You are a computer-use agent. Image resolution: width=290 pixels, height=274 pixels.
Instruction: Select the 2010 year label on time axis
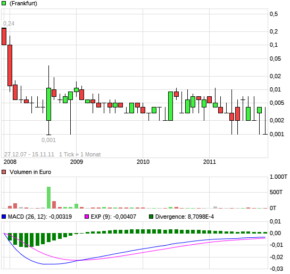(x=143, y=162)
